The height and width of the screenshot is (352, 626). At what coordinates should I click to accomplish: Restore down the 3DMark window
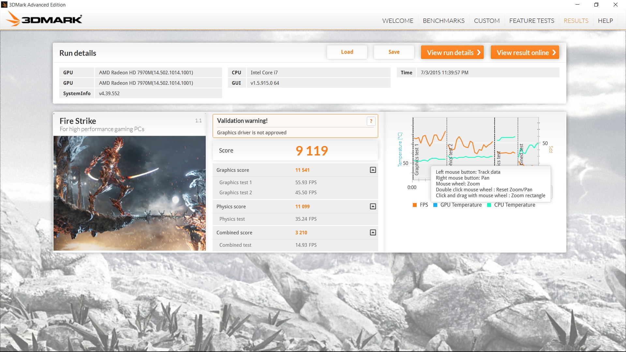tap(596, 5)
